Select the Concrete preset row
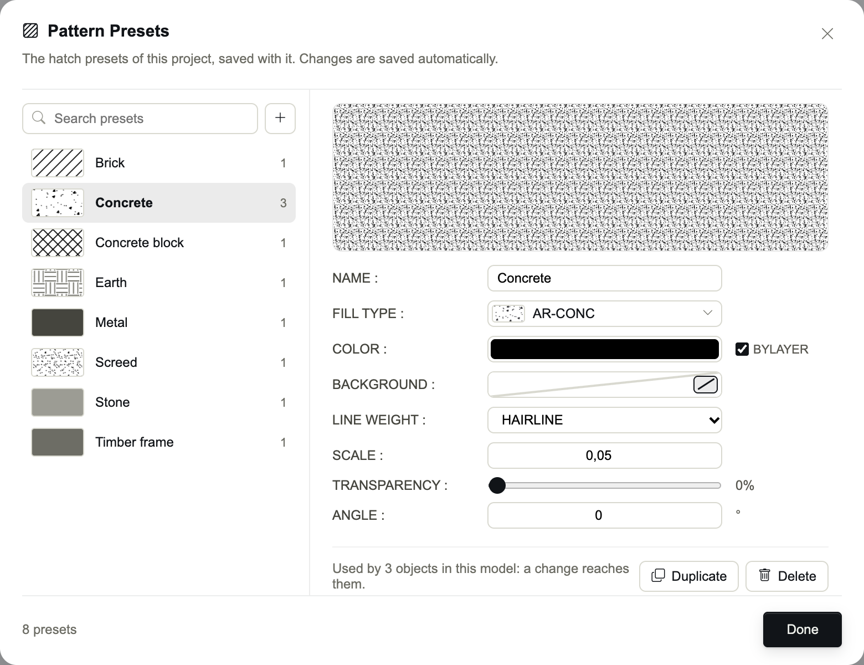This screenshot has width=864, height=665. [x=159, y=203]
